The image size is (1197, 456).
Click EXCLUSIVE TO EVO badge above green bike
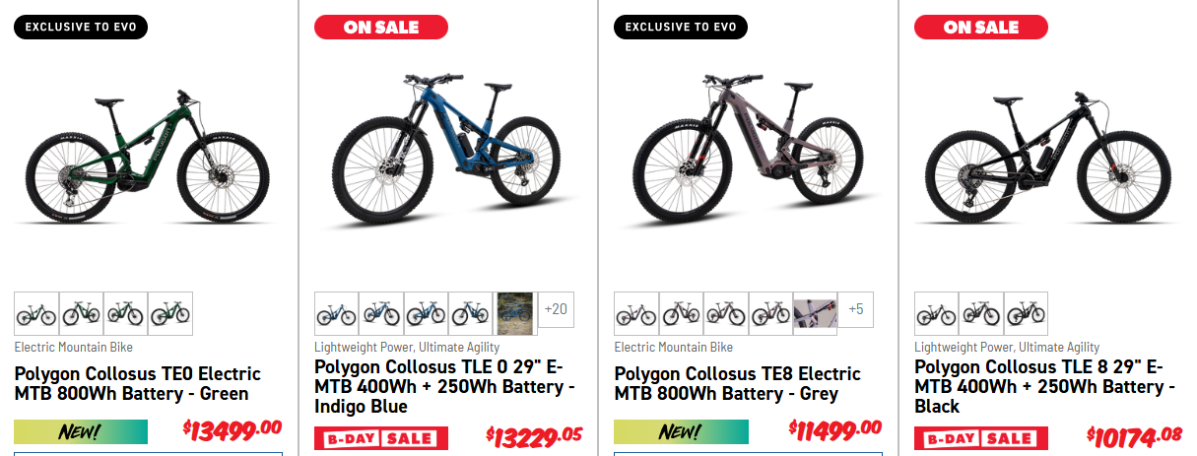tap(81, 27)
